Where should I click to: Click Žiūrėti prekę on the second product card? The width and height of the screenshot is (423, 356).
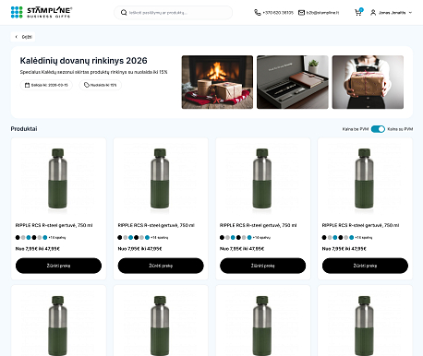161,266
